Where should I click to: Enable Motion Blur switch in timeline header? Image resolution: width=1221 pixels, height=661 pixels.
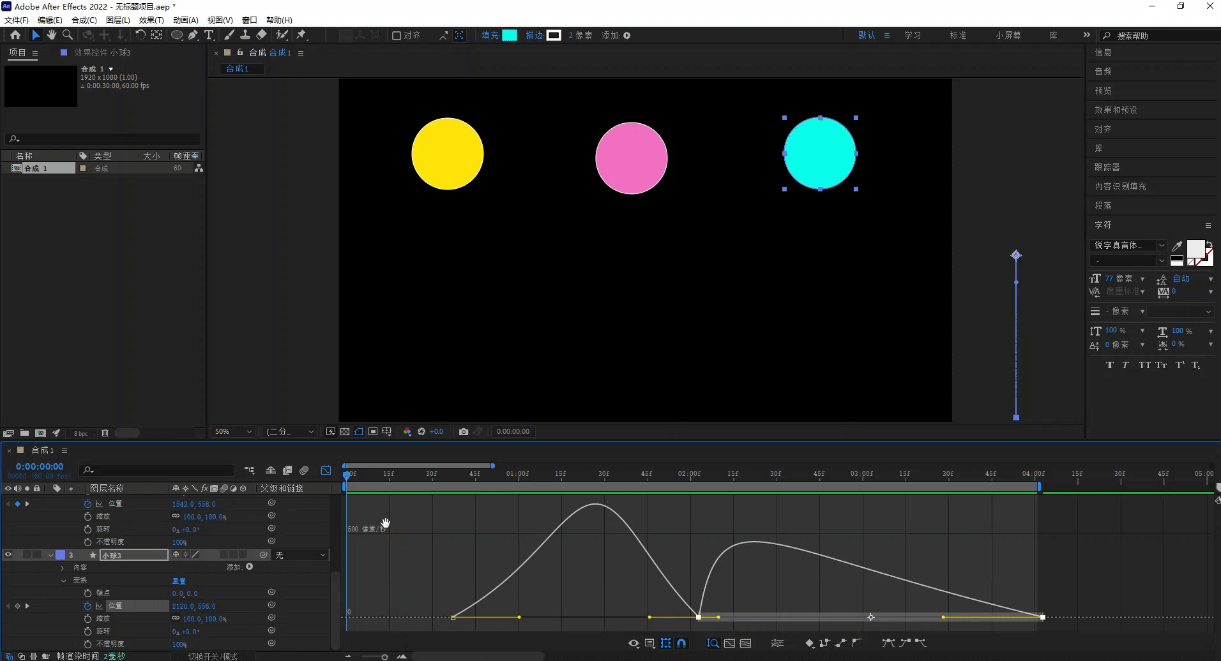point(304,470)
